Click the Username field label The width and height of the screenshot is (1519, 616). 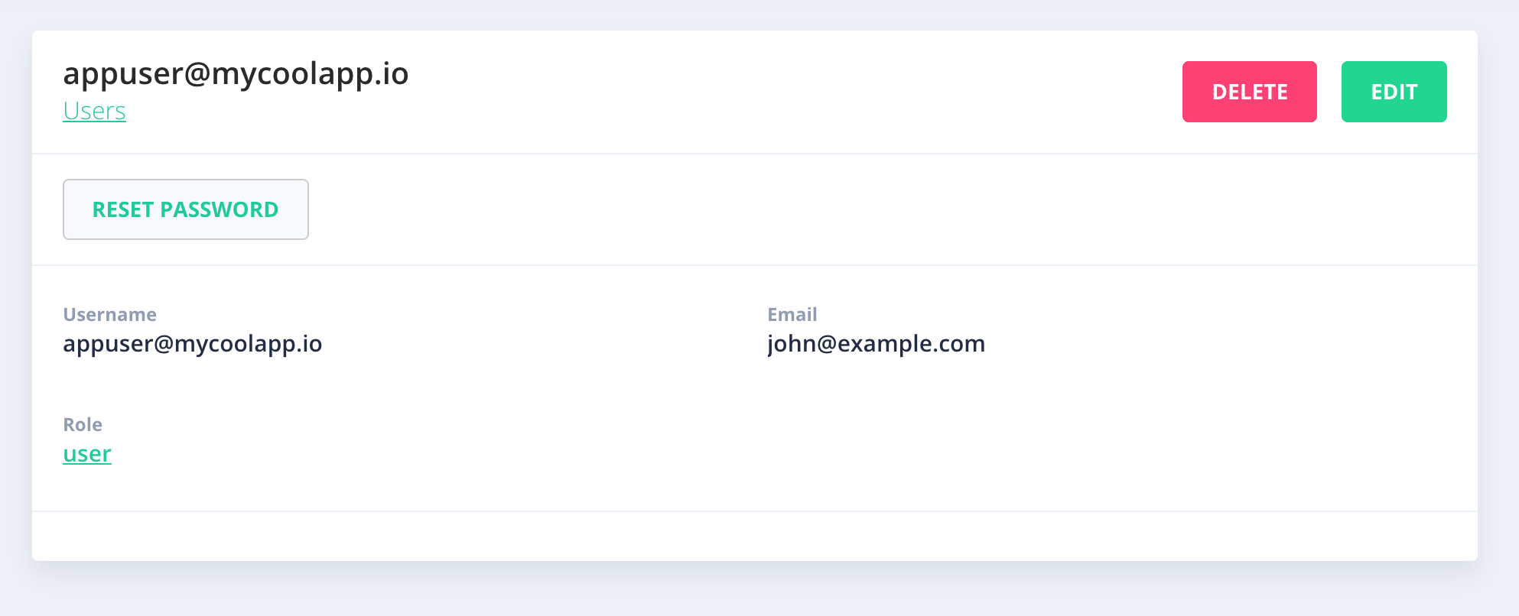coord(109,315)
